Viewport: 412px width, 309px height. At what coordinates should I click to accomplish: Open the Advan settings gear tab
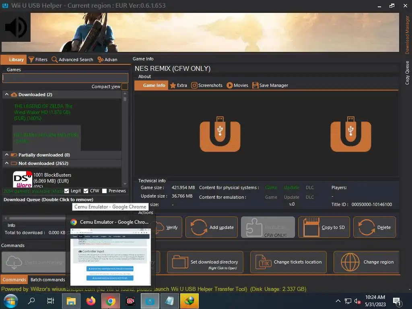[107, 60]
